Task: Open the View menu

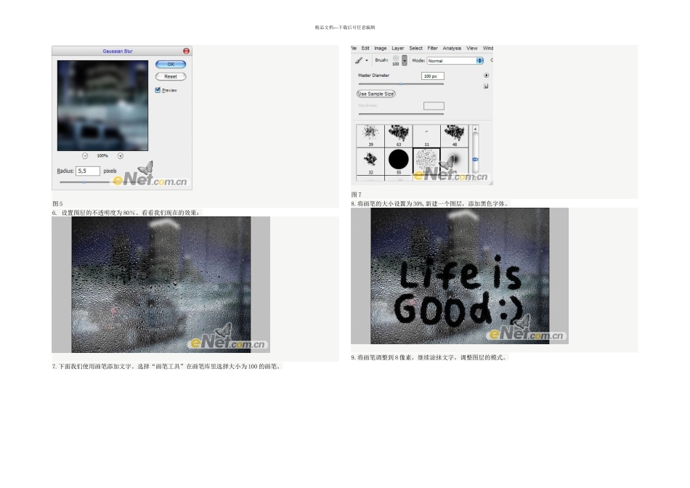Action: click(471, 49)
